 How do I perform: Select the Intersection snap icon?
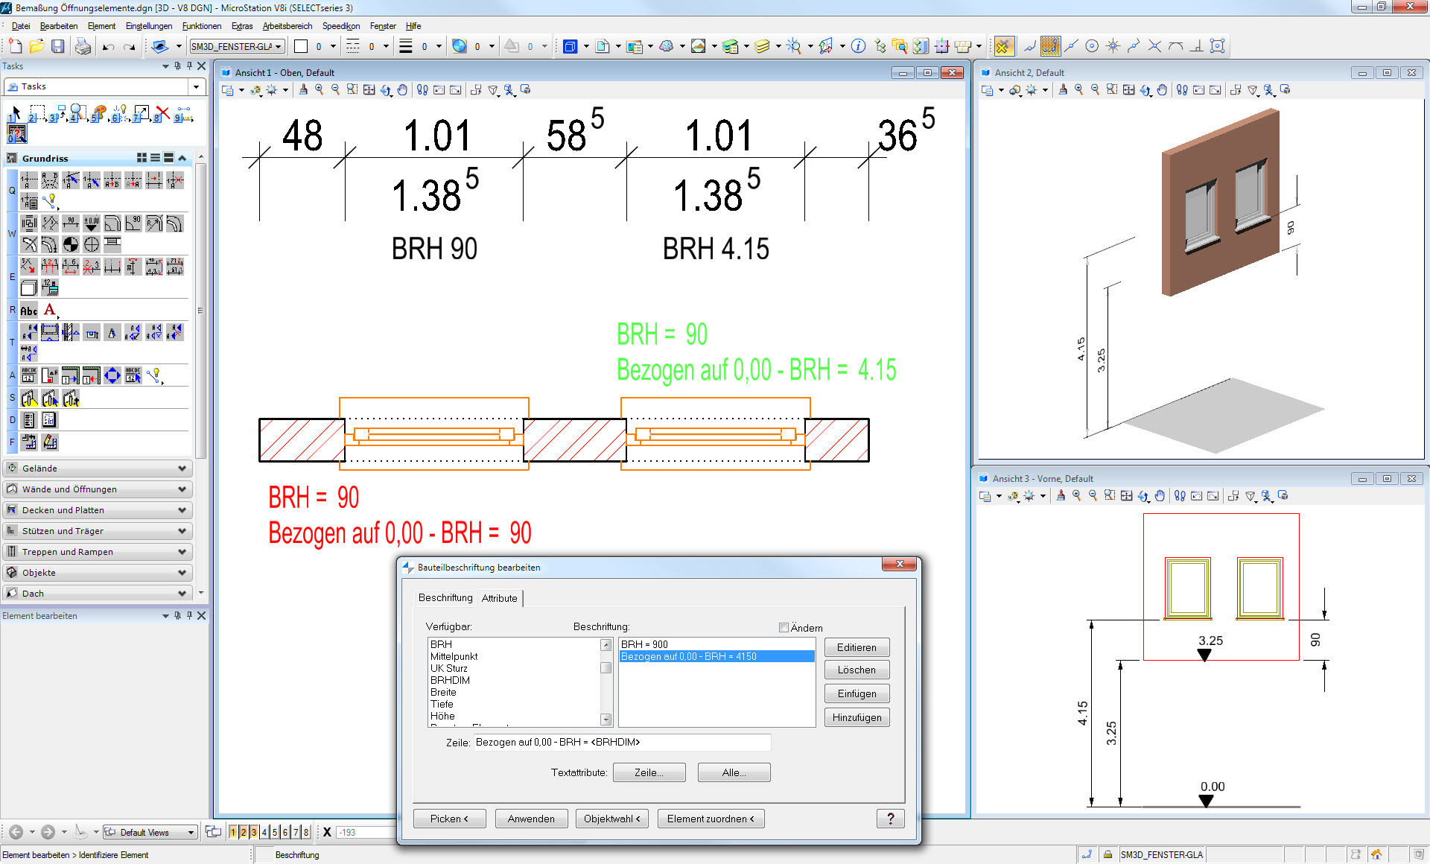point(1154,46)
